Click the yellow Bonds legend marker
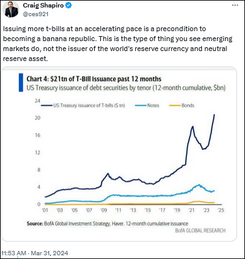The image size is (245, 259). coord(175,105)
